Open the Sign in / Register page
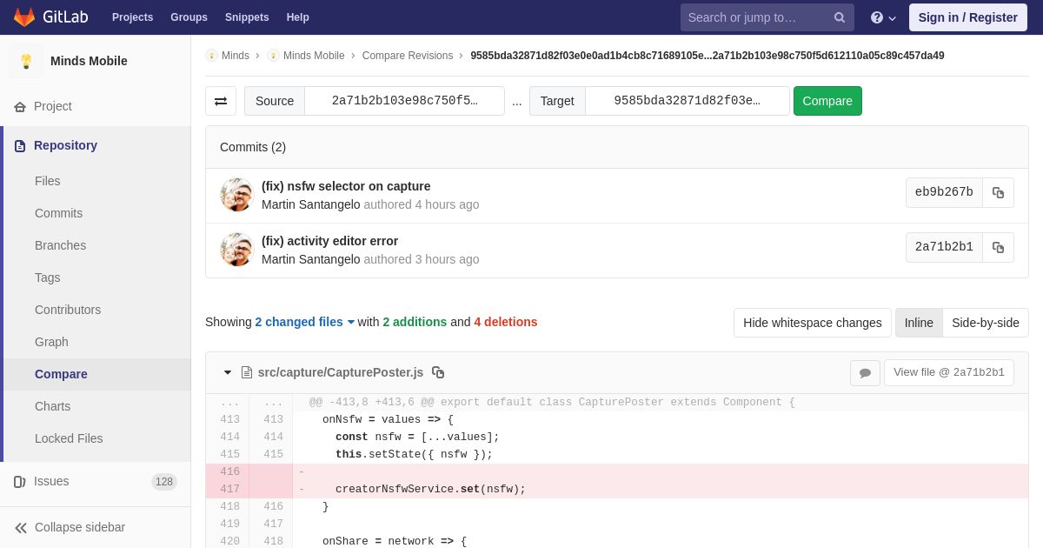 pos(967,17)
